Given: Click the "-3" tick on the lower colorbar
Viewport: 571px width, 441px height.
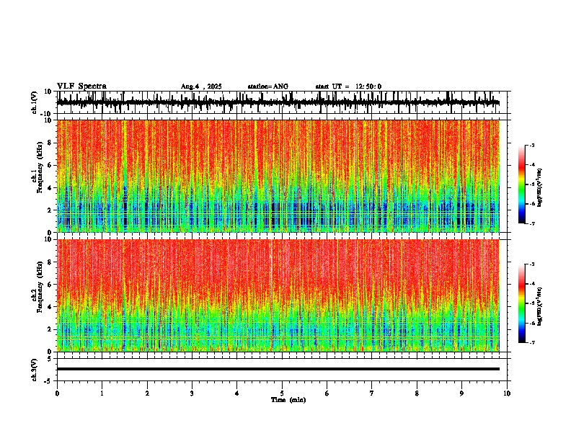Looking at the screenshot, I should point(532,264).
